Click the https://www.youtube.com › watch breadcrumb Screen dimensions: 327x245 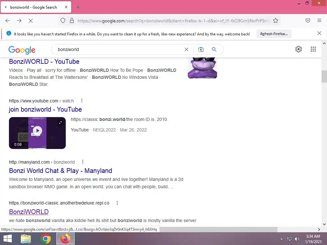(41, 101)
